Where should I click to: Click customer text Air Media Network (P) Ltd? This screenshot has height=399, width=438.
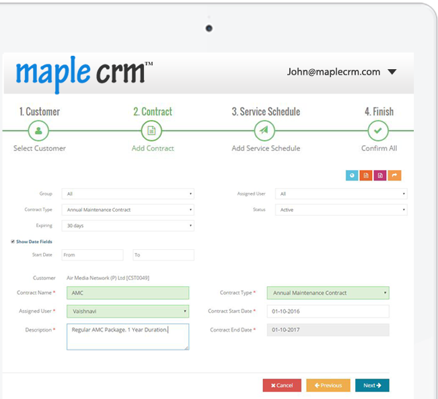(108, 278)
